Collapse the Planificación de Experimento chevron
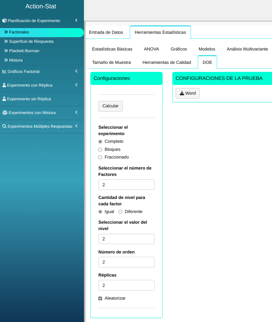 [76, 20]
